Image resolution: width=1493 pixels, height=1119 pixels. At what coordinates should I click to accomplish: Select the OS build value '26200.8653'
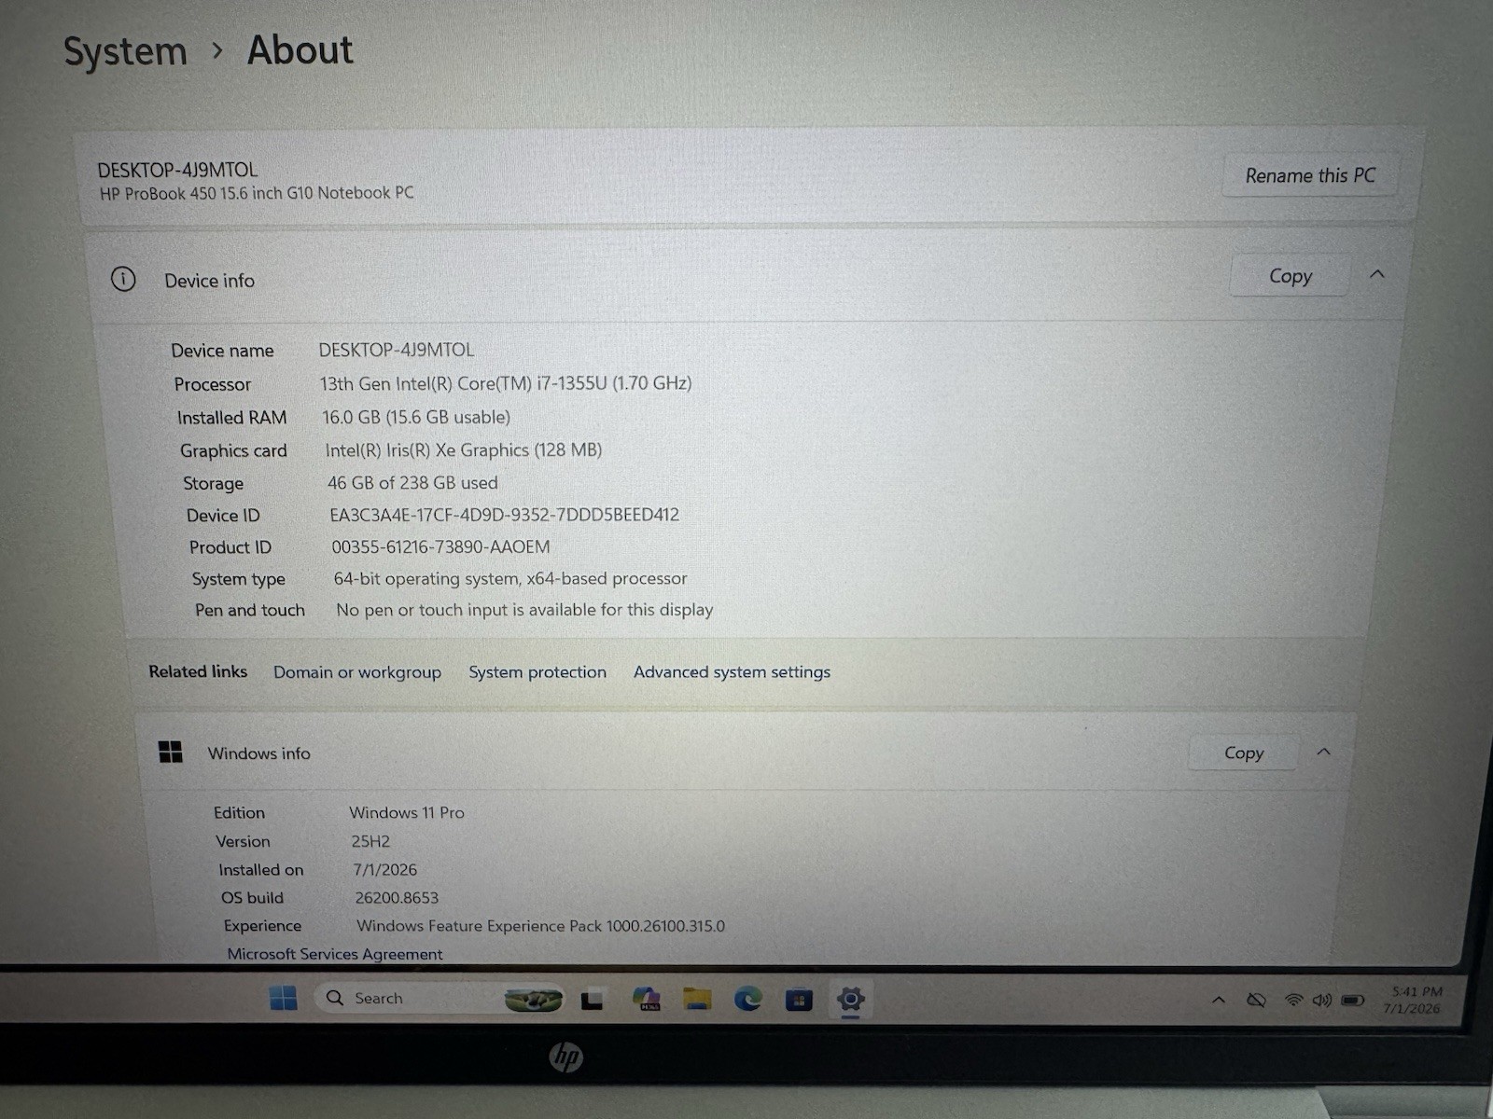[397, 898]
